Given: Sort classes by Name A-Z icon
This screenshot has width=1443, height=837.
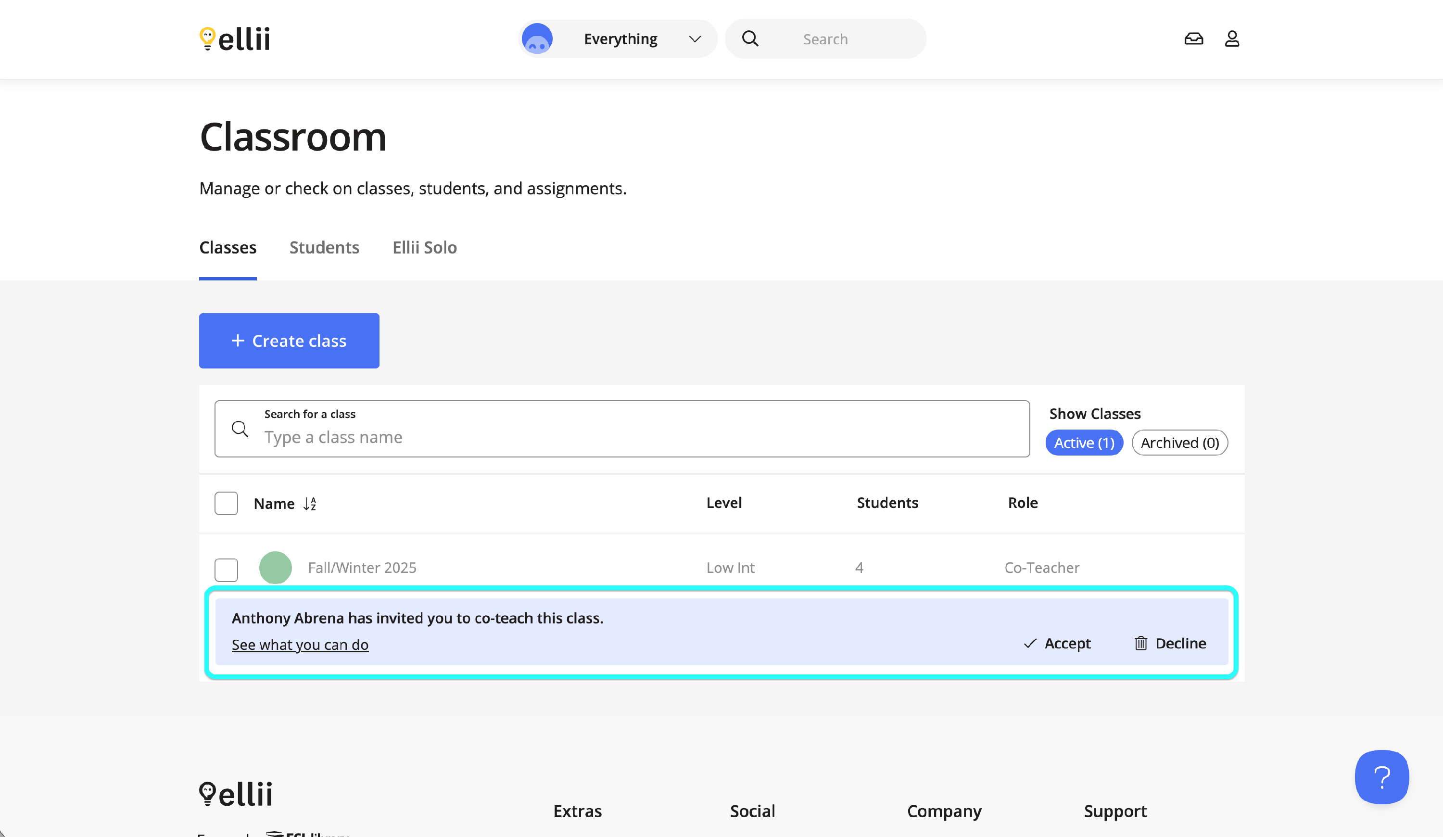Looking at the screenshot, I should pos(310,504).
